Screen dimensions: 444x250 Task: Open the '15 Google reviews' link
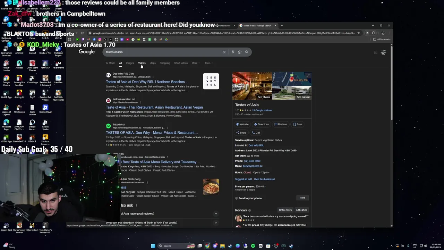tap(262, 110)
